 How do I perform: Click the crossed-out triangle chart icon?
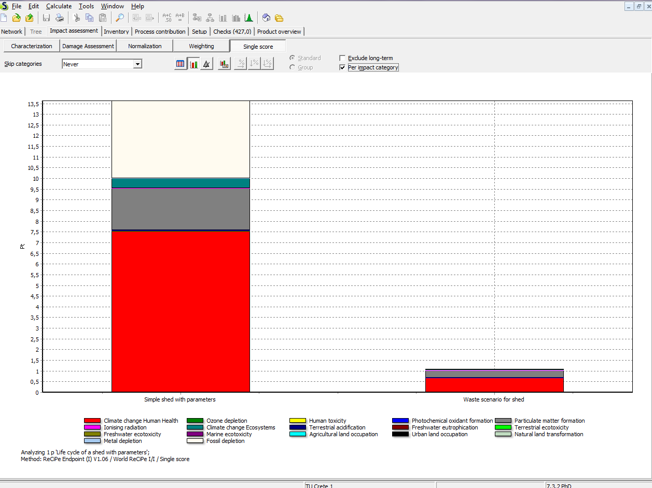coord(206,64)
